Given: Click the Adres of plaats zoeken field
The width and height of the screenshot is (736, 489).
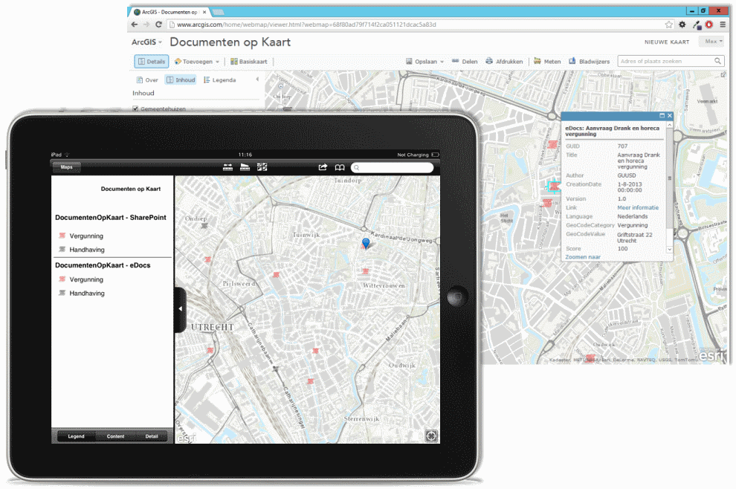Looking at the screenshot, I should point(665,61).
